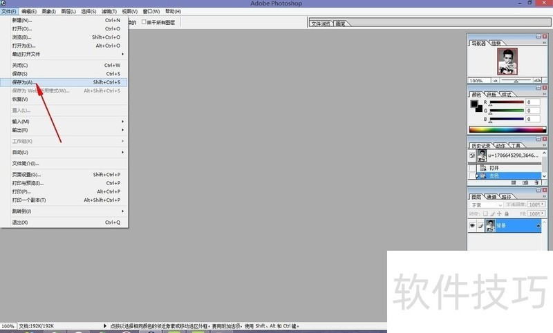Open Navigator panel flyout menu arrow
This screenshot has width=553, height=333.
[544, 43]
